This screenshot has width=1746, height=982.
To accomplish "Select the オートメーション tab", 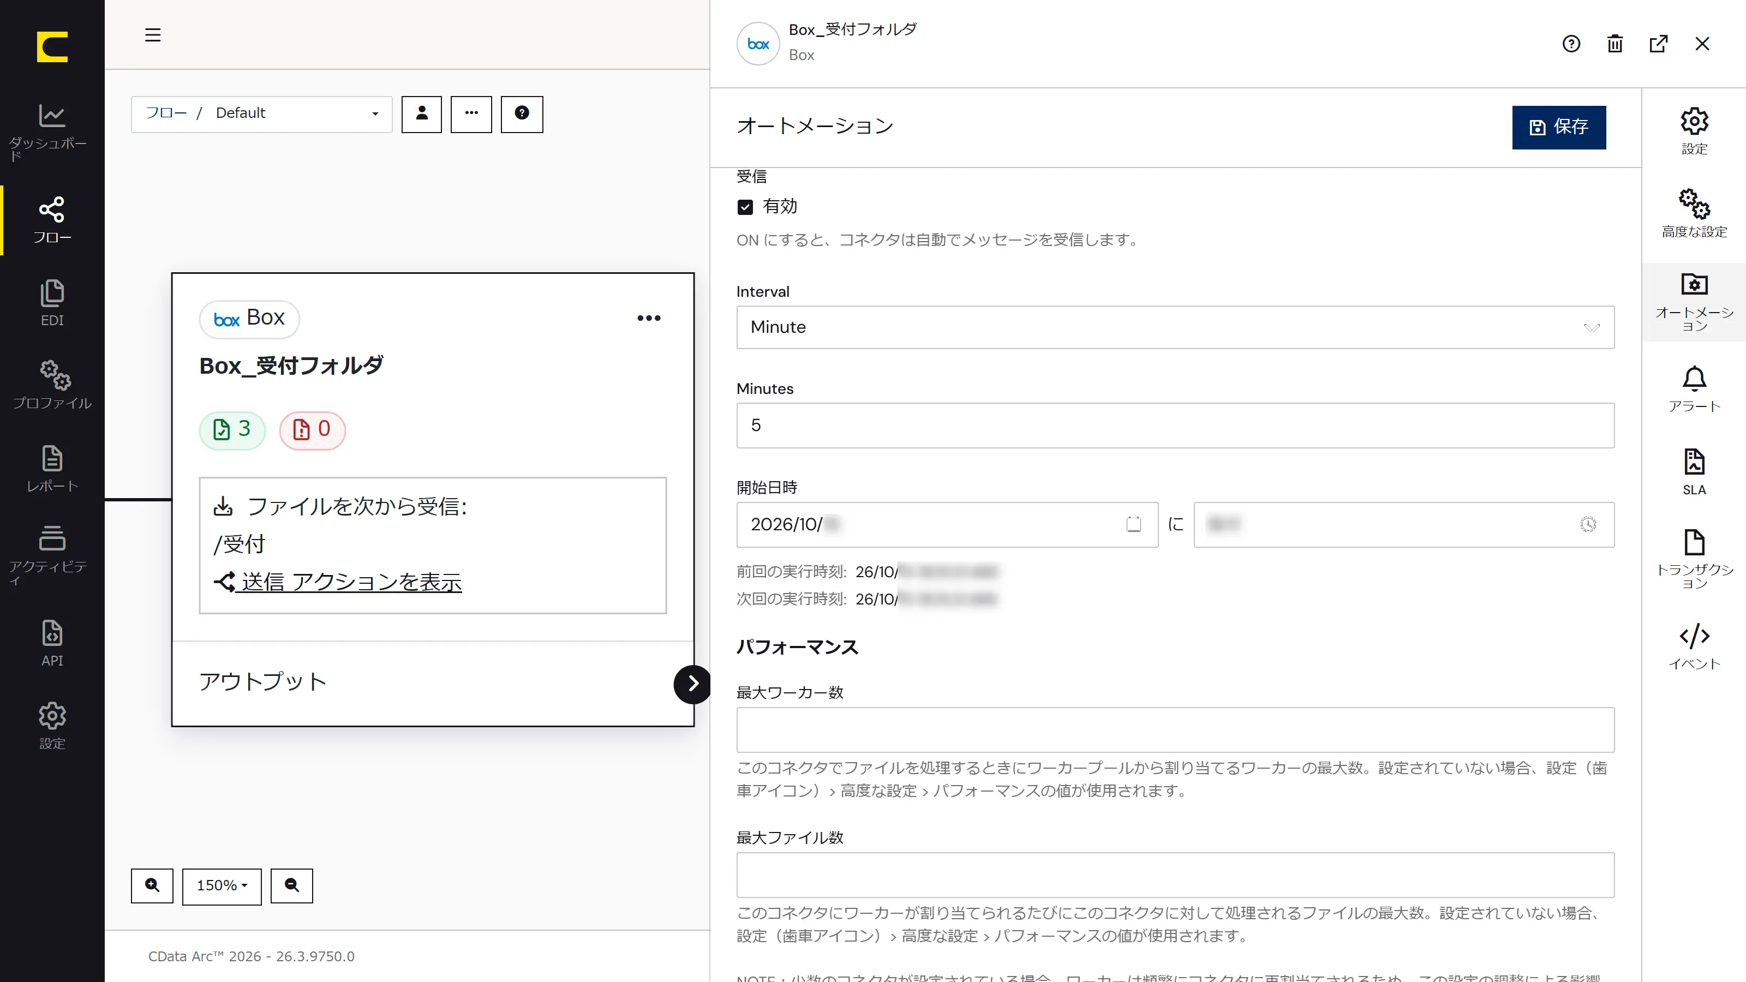I will pyautogui.click(x=1694, y=302).
